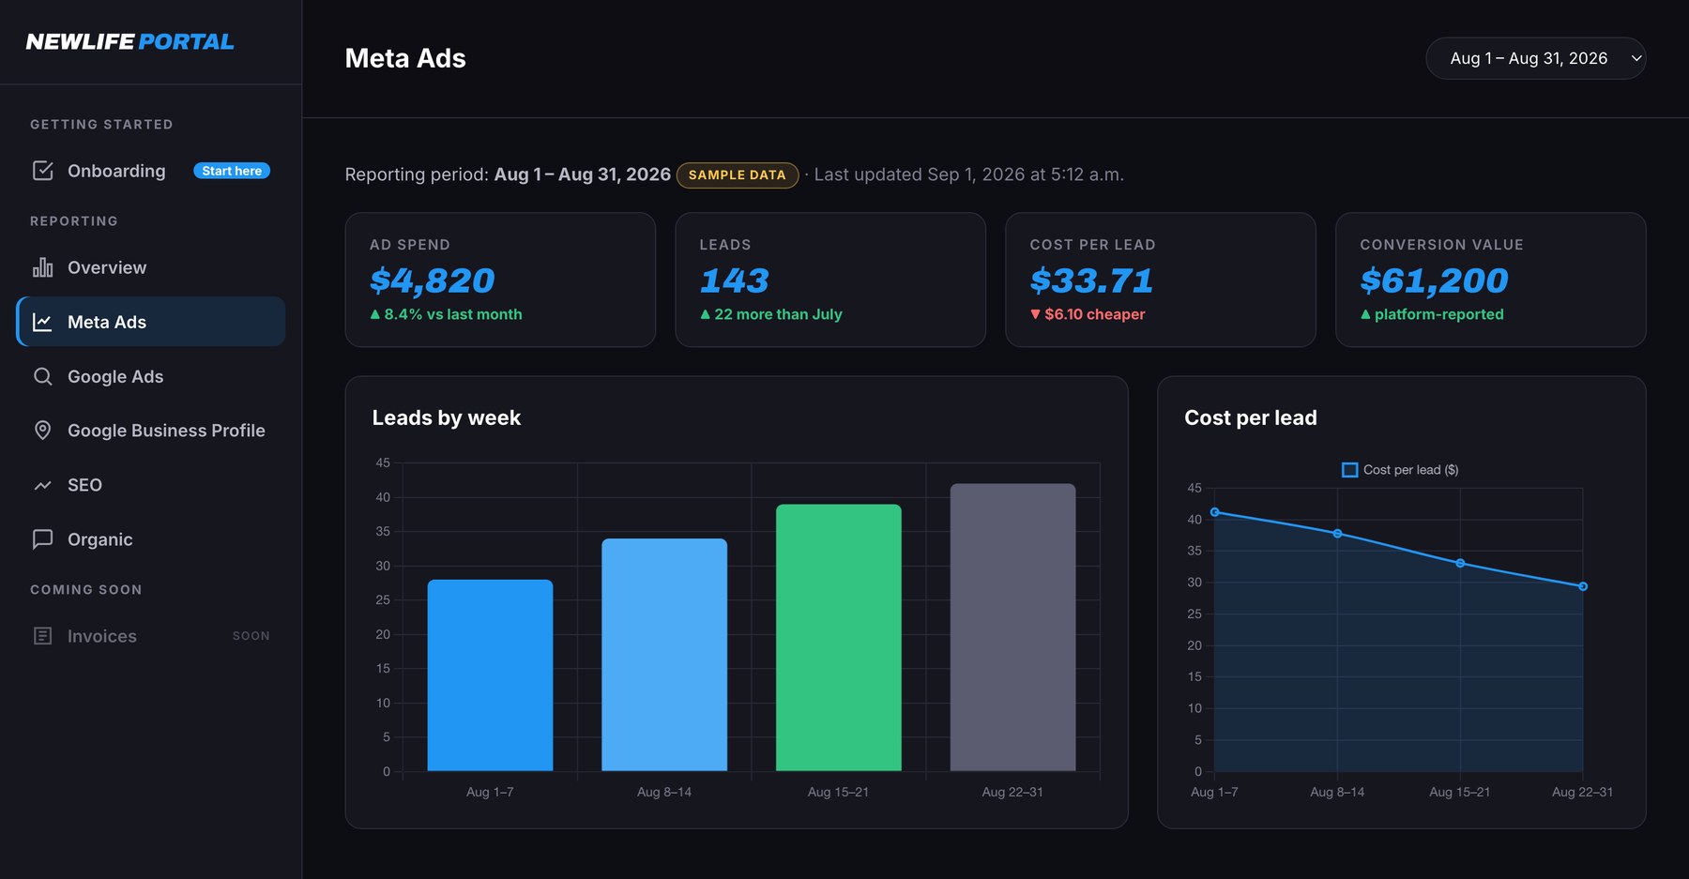1689x879 pixels.
Task: Click the Leads value 143
Action: tap(735, 280)
